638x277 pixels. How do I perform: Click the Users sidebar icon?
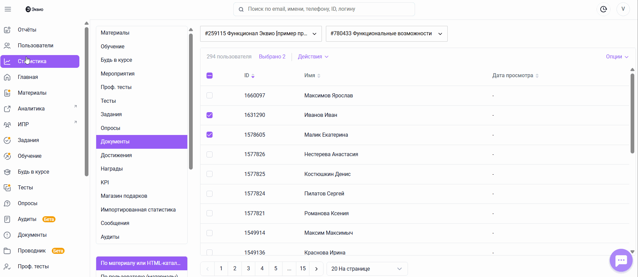7,46
